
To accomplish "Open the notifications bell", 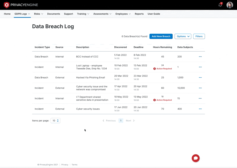I will pos(220,5).
